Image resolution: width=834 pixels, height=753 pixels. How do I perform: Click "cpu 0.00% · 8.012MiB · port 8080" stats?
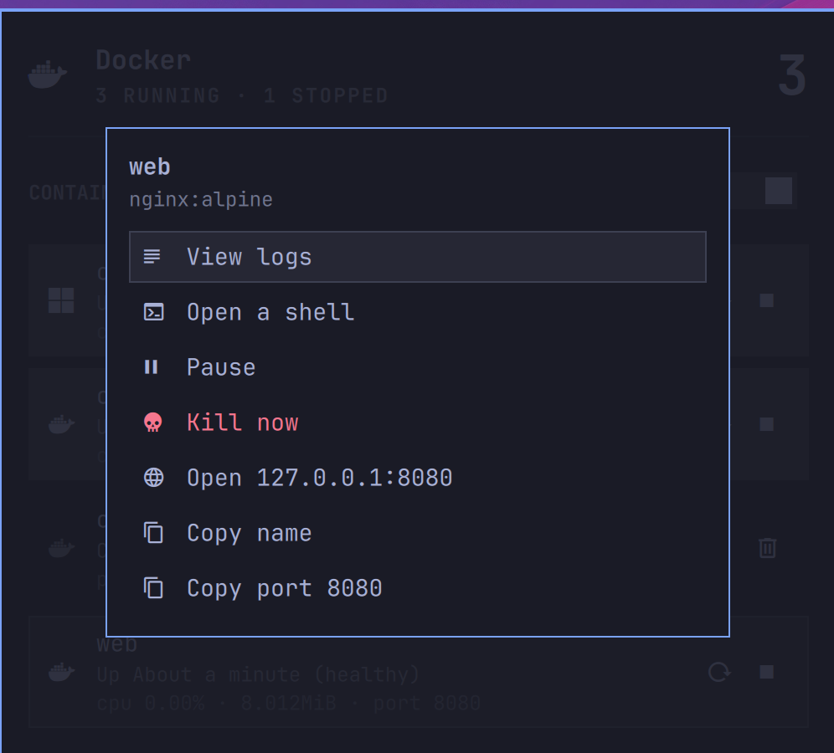tap(289, 703)
